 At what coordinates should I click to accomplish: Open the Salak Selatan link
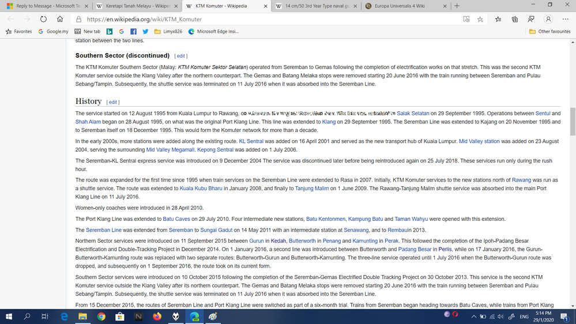pos(413,114)
